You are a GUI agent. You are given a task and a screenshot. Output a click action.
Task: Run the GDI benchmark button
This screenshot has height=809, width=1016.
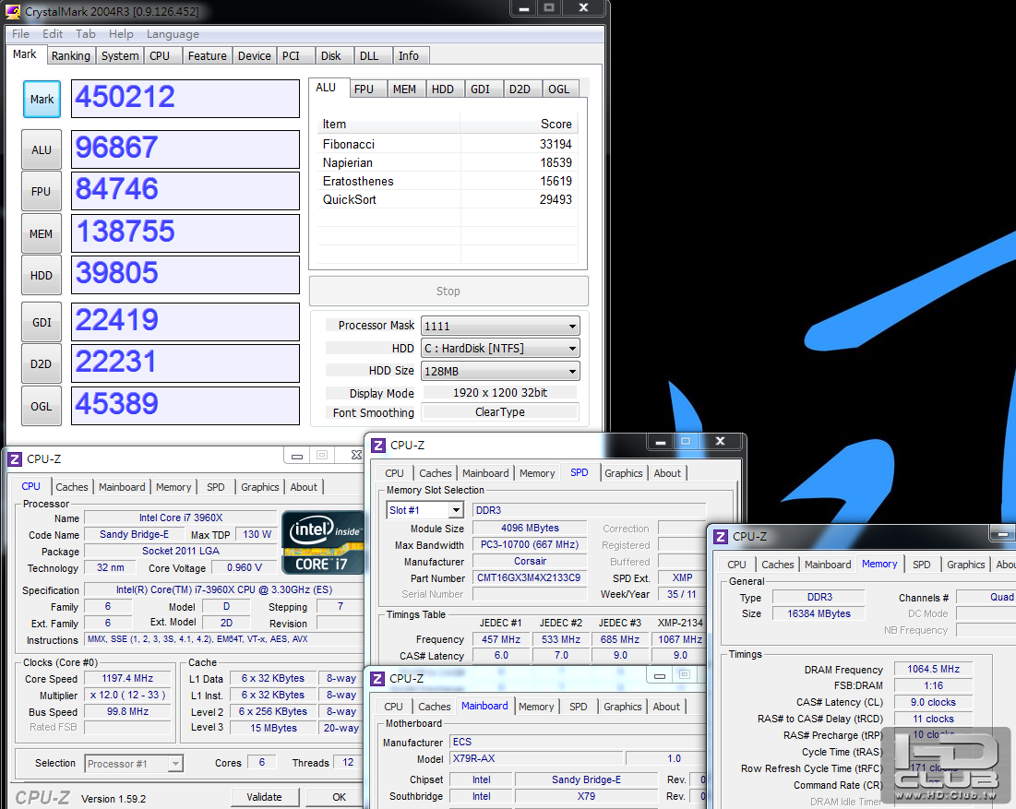pyautogui.click(x=42, y=322)
